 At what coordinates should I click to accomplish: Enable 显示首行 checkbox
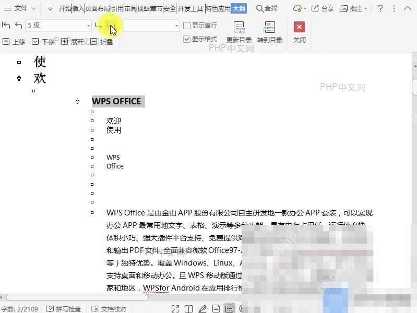187,26
